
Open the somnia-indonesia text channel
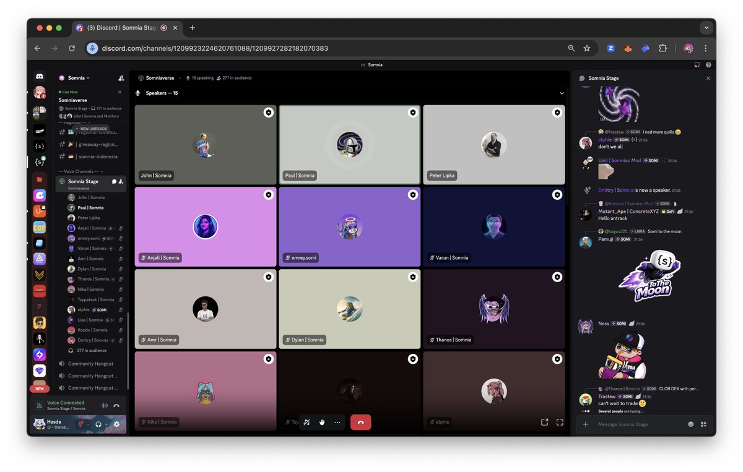coord(91,157)
